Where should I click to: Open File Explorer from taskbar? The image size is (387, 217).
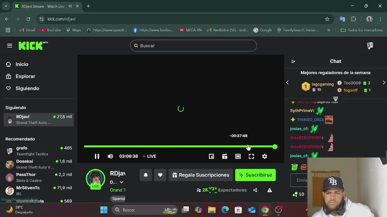point(212,210)
